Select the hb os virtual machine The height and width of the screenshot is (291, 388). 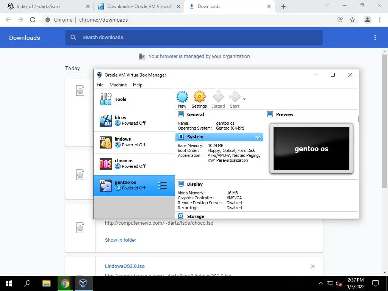[x=134, y=121]
